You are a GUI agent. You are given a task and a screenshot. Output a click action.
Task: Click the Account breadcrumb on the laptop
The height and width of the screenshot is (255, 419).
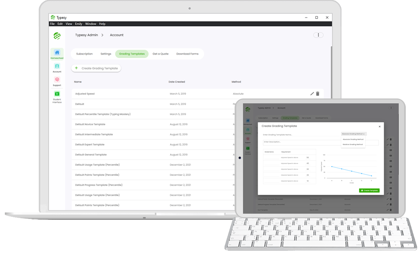click(x=117, y=35)
